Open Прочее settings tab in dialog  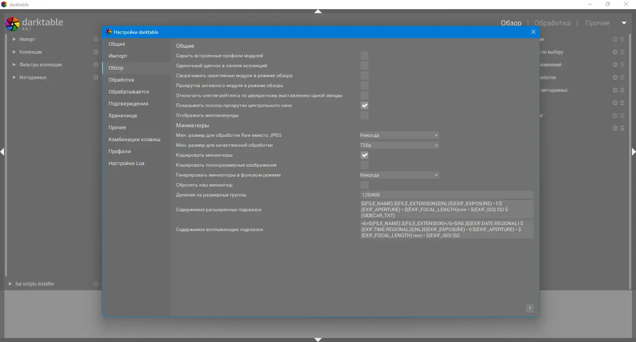coord(136,128)
